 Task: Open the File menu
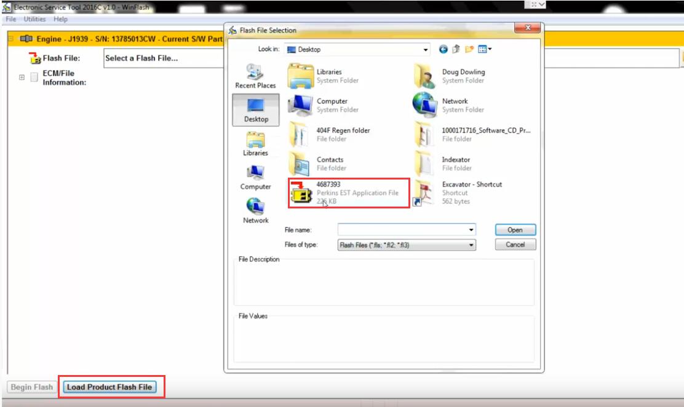[10, 19]
